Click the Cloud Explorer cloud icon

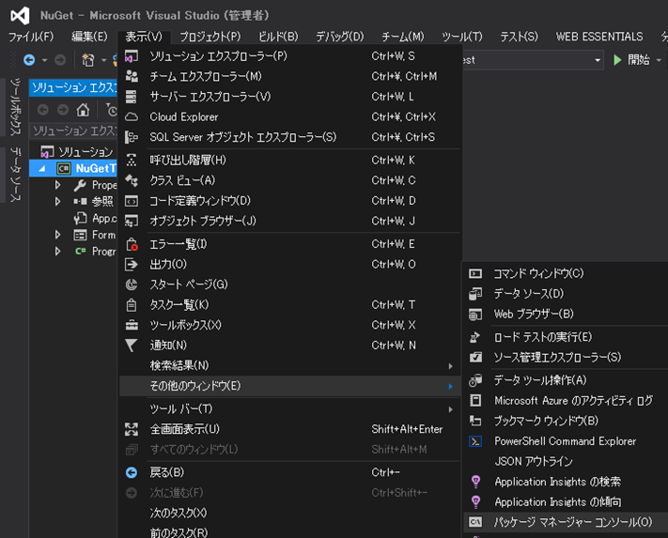132,117
